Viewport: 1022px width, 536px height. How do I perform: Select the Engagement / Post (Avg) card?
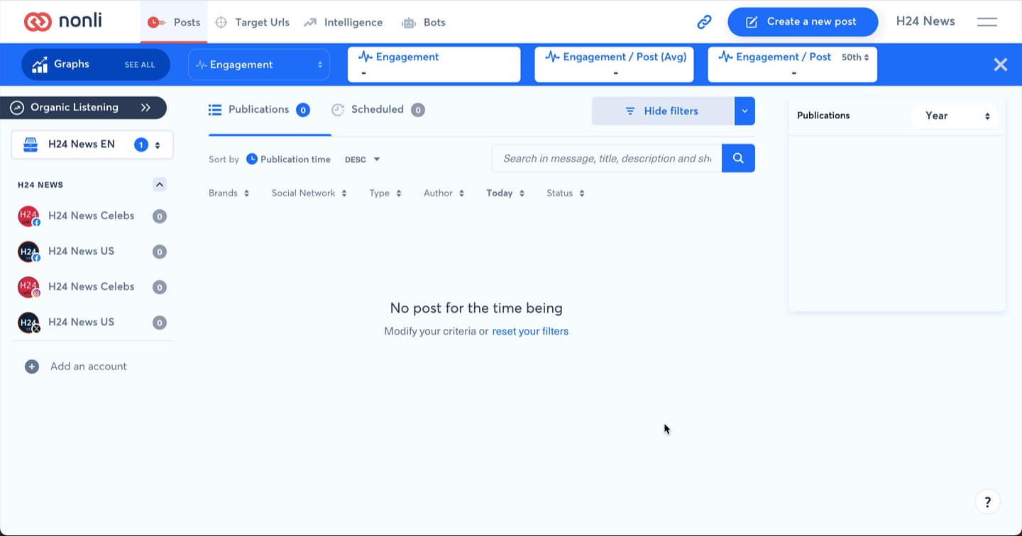coord(615,65)
